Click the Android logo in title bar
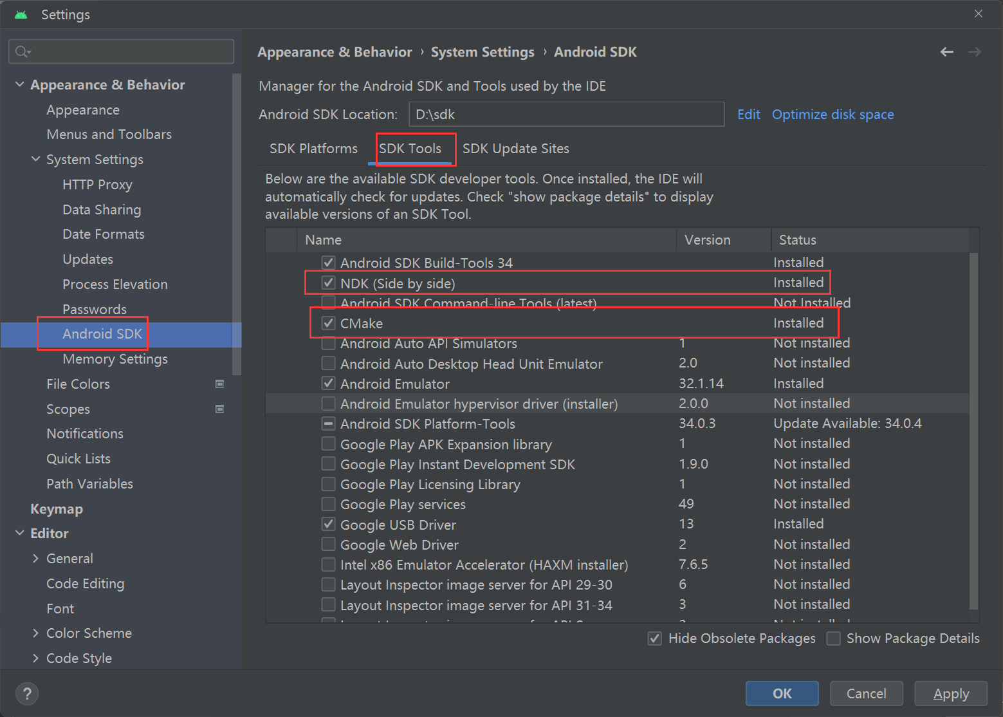 tap(21, 14)
